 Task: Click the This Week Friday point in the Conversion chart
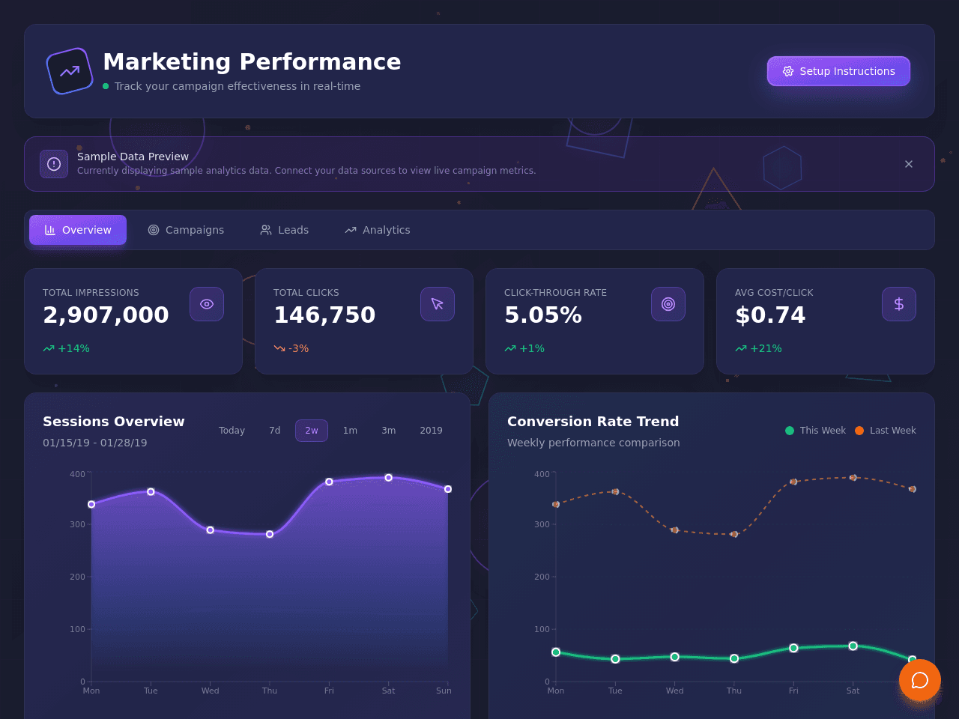pos(793,648)
